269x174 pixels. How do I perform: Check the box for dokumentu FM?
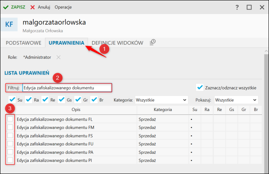[10, 127]
